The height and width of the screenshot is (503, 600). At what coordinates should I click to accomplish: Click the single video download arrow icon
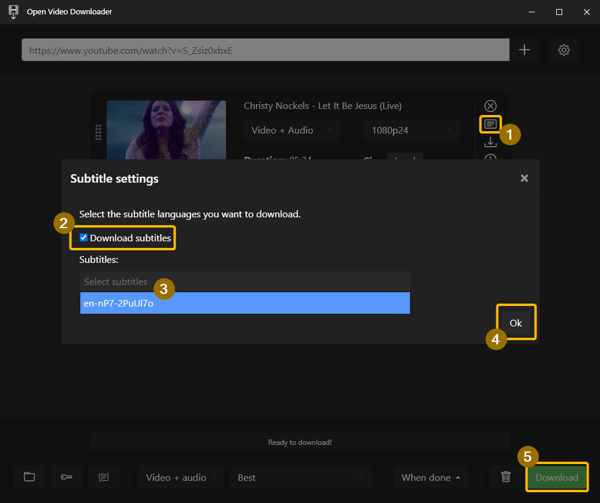[x=490, y=142]
